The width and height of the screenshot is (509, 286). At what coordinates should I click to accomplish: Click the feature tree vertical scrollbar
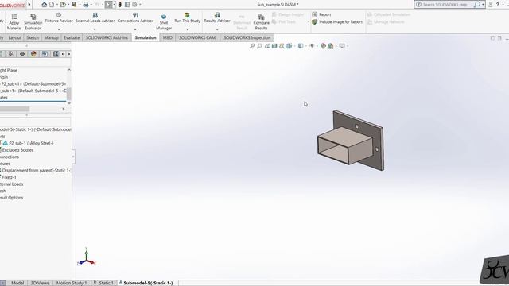(69, 94)
